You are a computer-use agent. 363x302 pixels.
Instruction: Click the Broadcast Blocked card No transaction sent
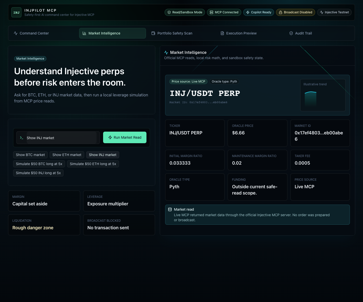pos(119,225)
